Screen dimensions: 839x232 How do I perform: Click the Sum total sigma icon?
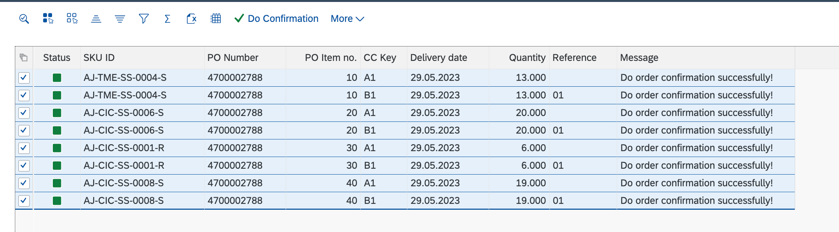click(x=167, y=19)
